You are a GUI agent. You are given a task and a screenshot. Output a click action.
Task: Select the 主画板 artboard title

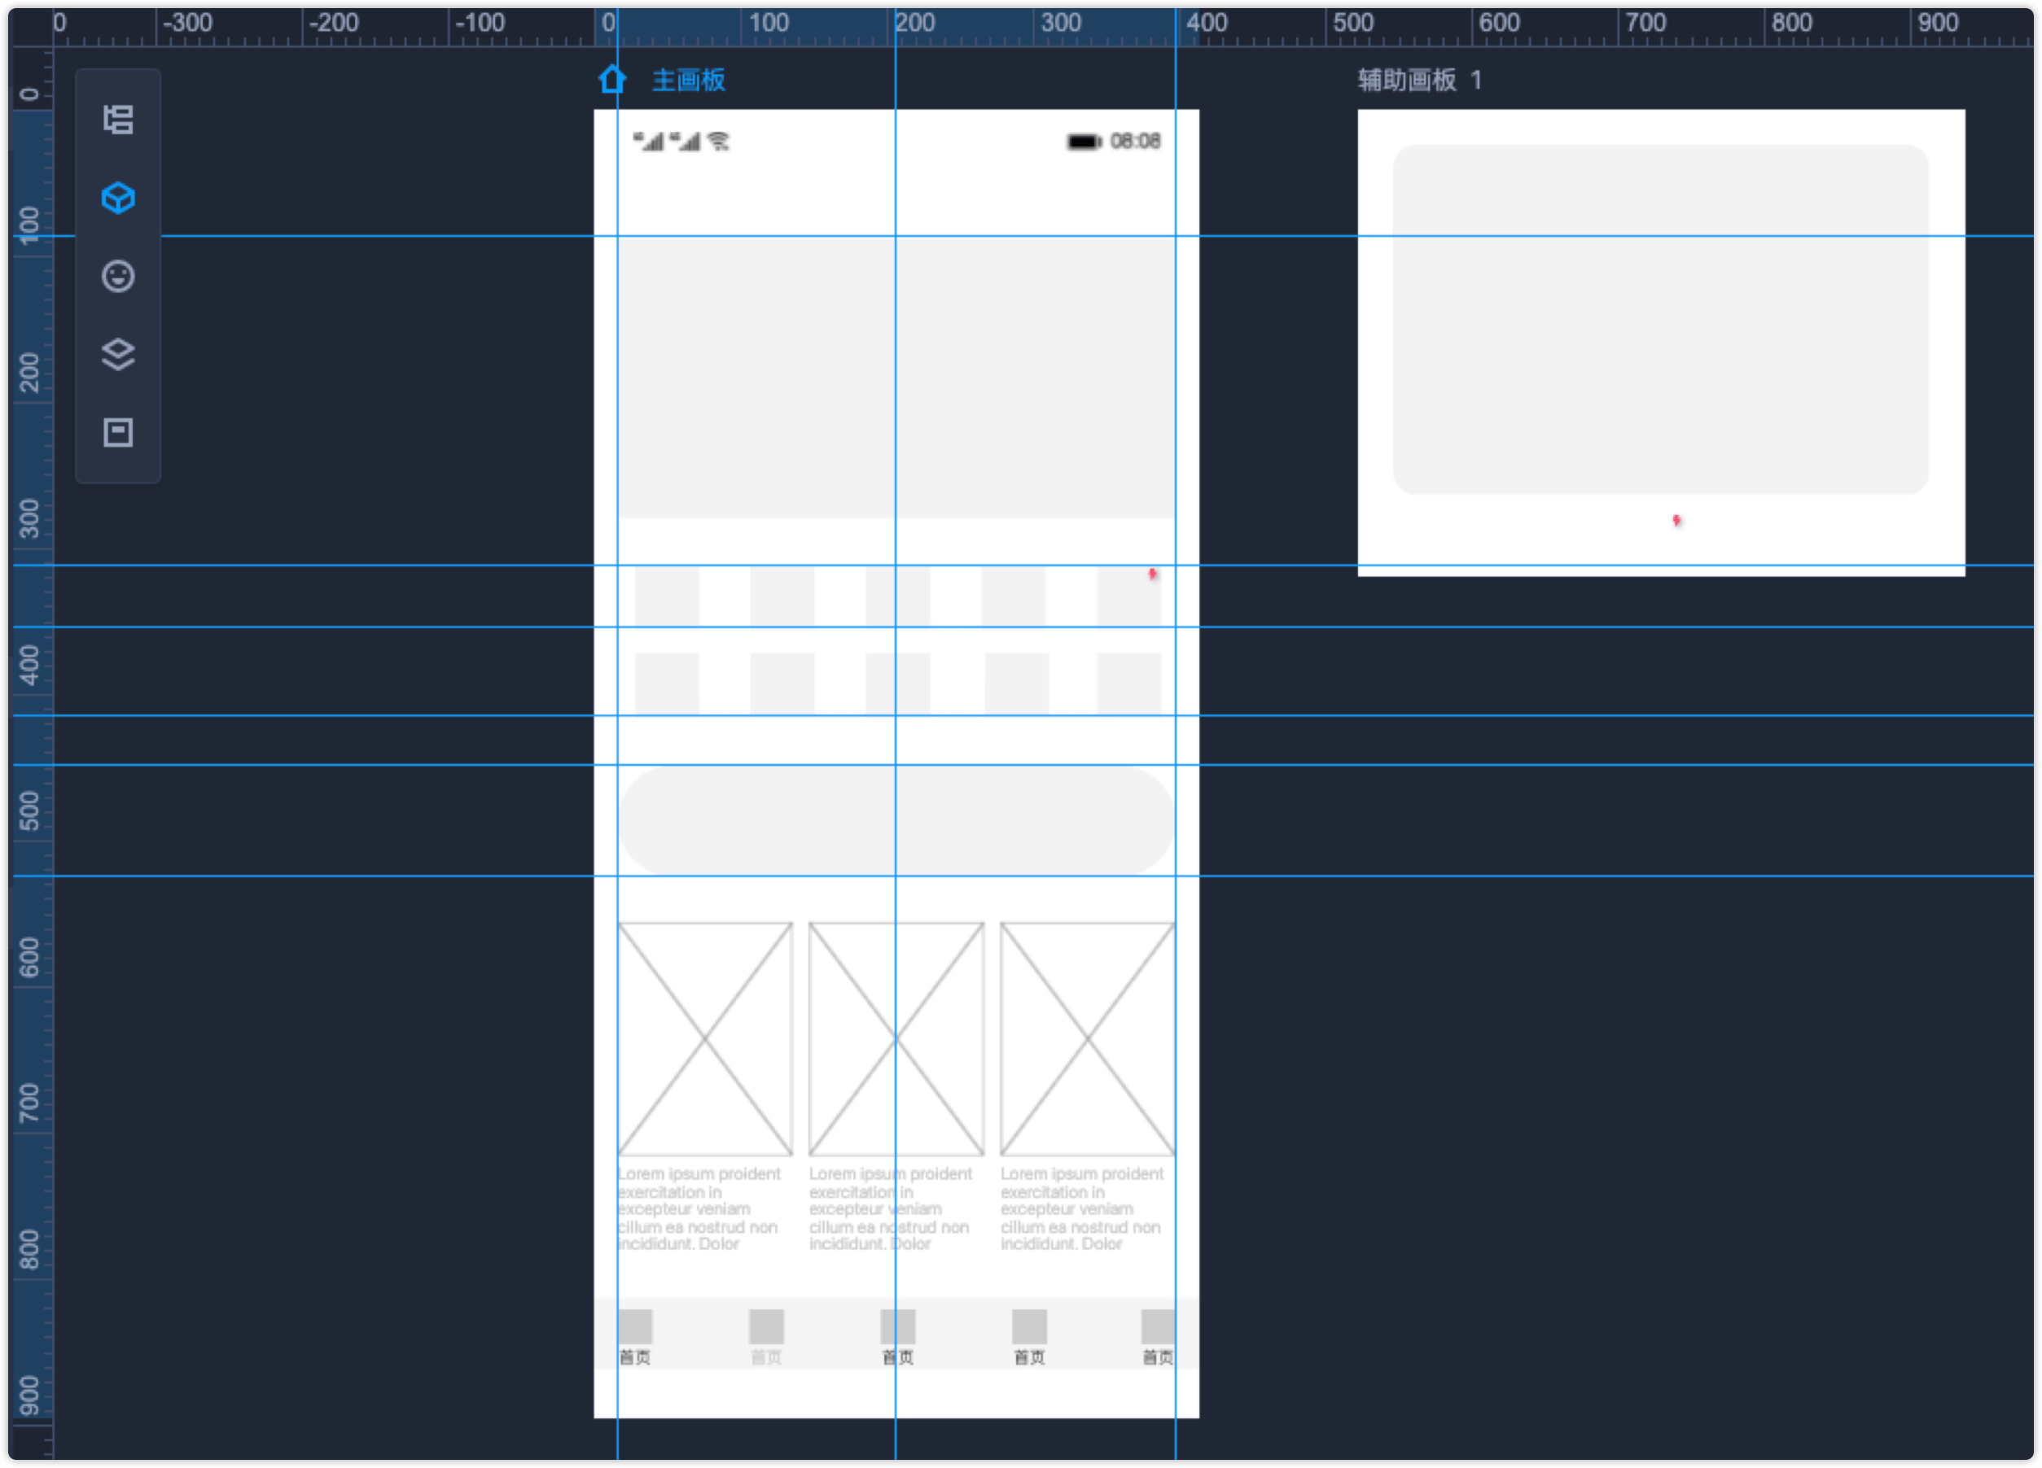tap(689, 80)
